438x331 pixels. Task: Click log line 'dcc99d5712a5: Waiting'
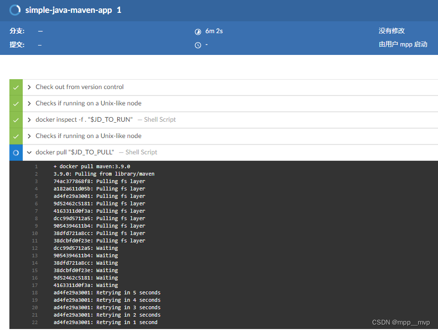pos(86,248)
